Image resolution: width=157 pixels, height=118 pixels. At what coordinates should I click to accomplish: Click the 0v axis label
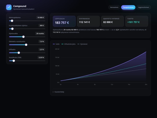(60, 84)
